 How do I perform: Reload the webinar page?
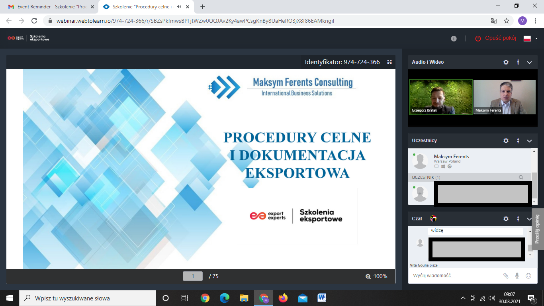[34, 21]
